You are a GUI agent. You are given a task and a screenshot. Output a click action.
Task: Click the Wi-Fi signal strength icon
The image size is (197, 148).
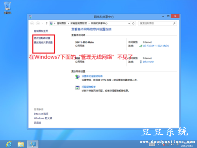(141, 46)
